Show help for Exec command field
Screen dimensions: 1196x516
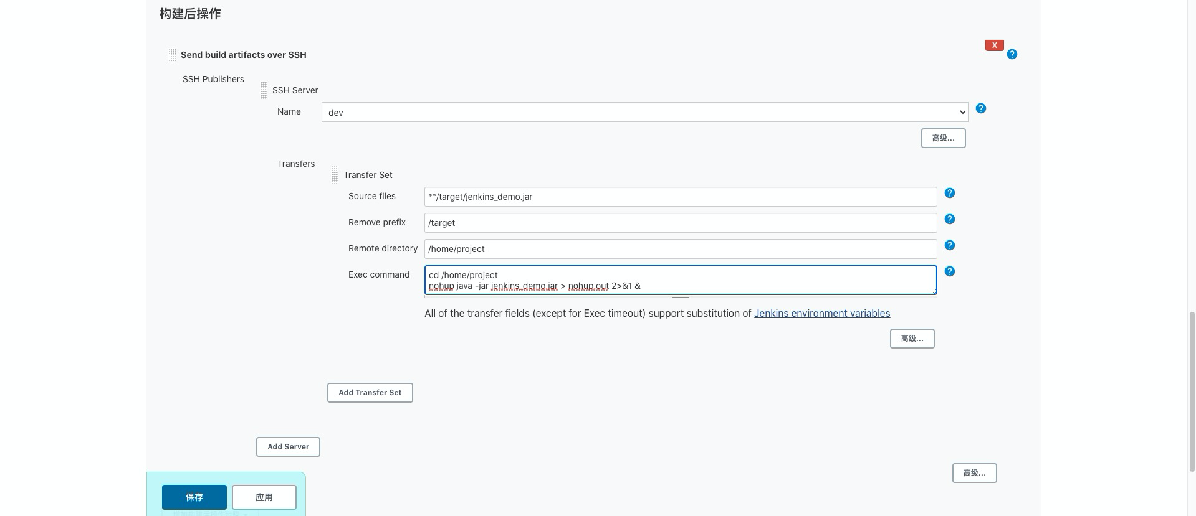tap(950, 271)
